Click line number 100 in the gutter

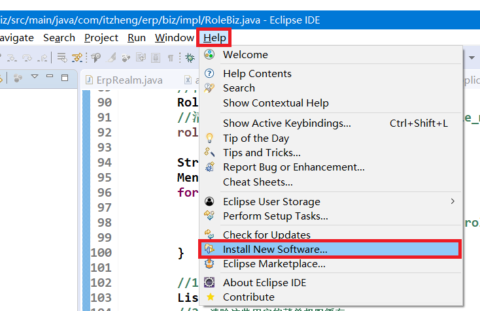point(101,253)
